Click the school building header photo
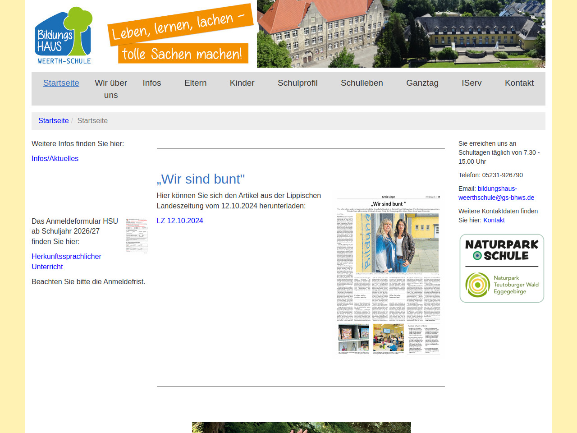 pyautogui.click(x=401, y=34)
